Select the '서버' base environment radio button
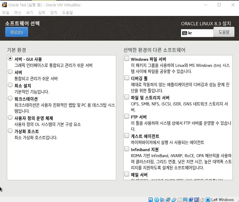The width and height of the screenshot is (239, 202). pyautogui.click(x=10, y=72)
